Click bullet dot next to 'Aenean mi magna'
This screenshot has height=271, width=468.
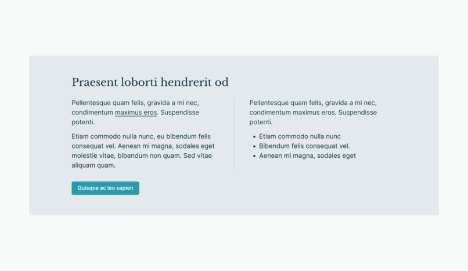pyautogui.click(x=254, y=156)
